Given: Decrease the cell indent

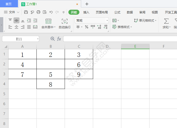Looking at the screenshot, I should point(29,21).
